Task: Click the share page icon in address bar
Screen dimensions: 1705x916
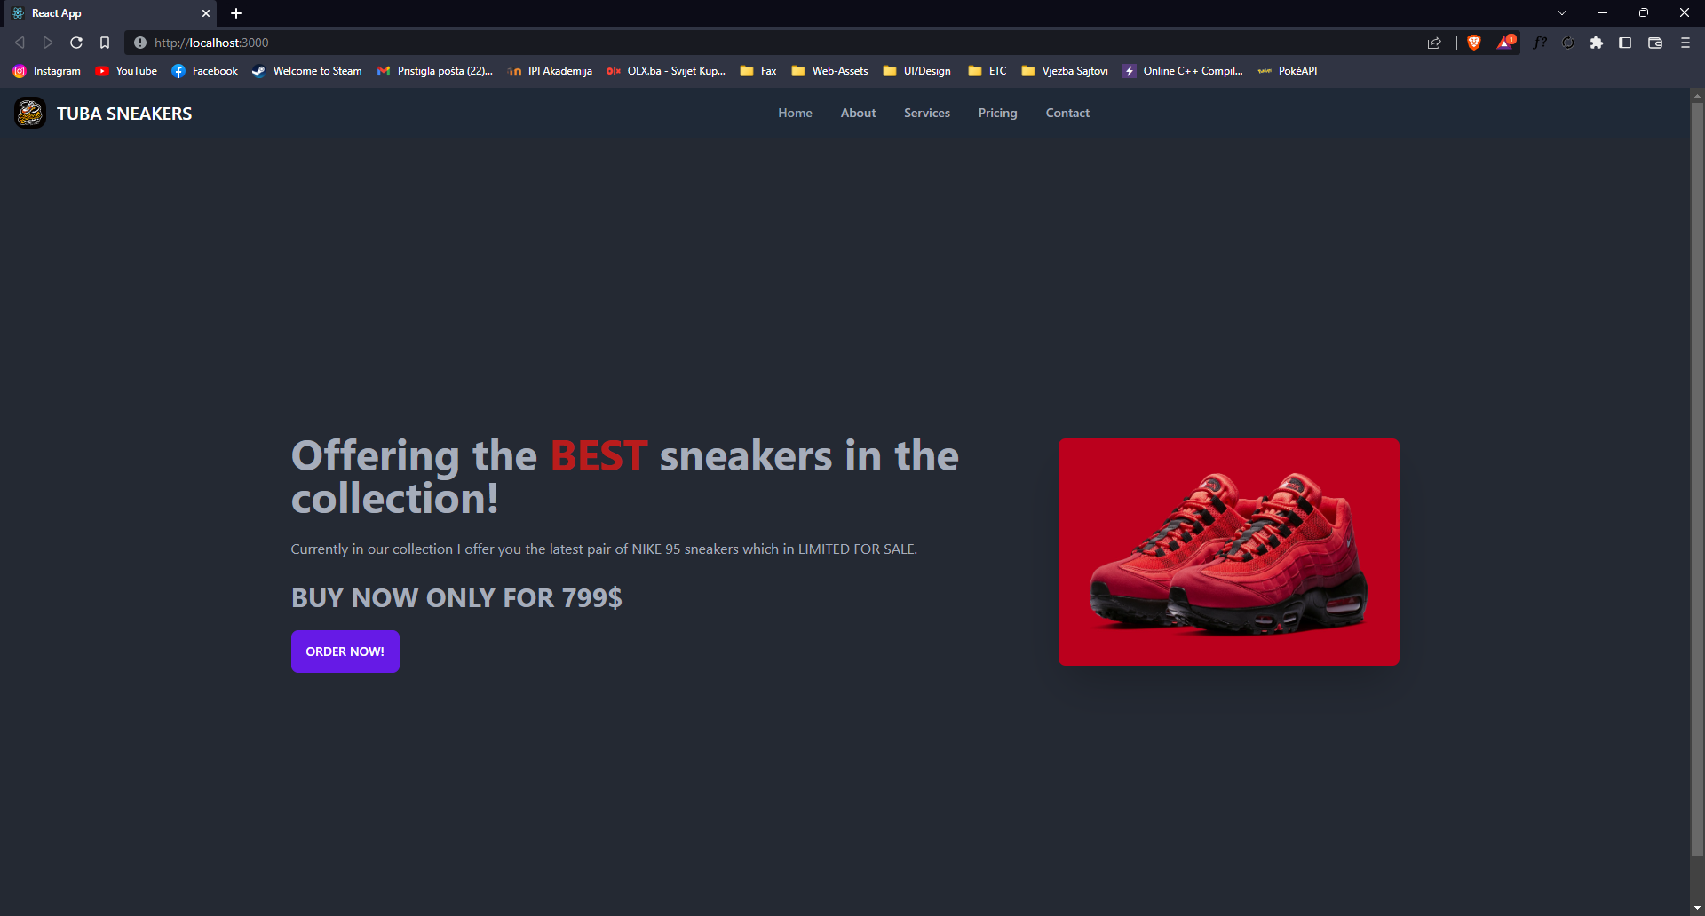Action: tap(1434, 43)
